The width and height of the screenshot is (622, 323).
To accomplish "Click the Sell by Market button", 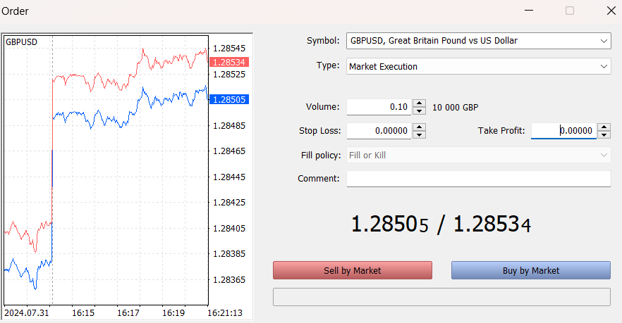I will (x=353, y=270).
